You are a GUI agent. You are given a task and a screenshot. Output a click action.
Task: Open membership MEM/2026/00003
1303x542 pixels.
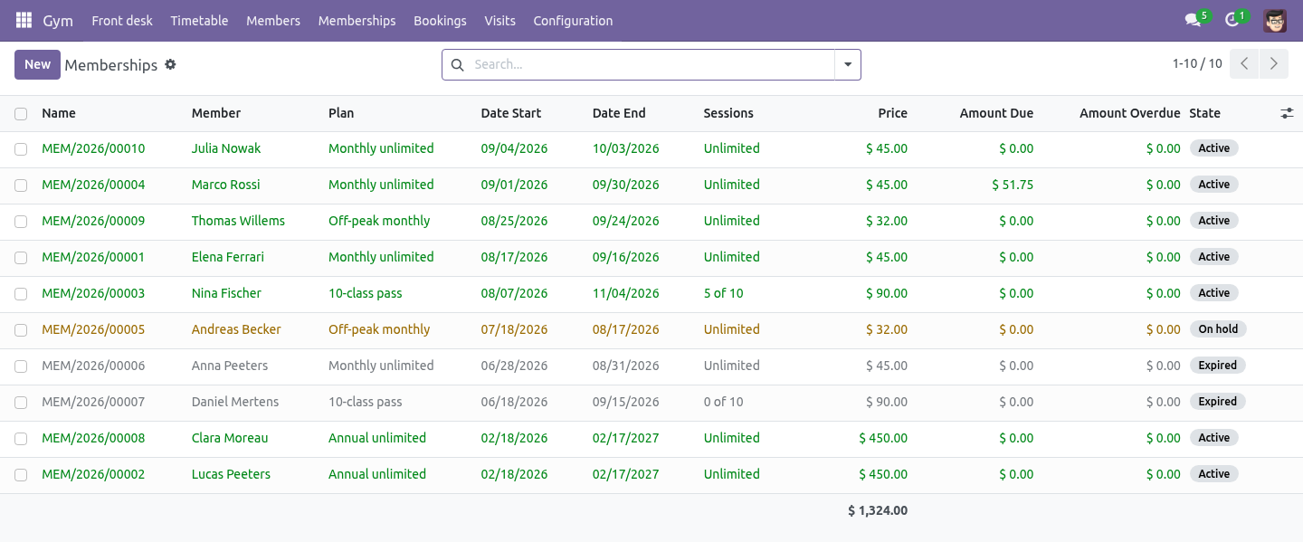tap(93, 293)
